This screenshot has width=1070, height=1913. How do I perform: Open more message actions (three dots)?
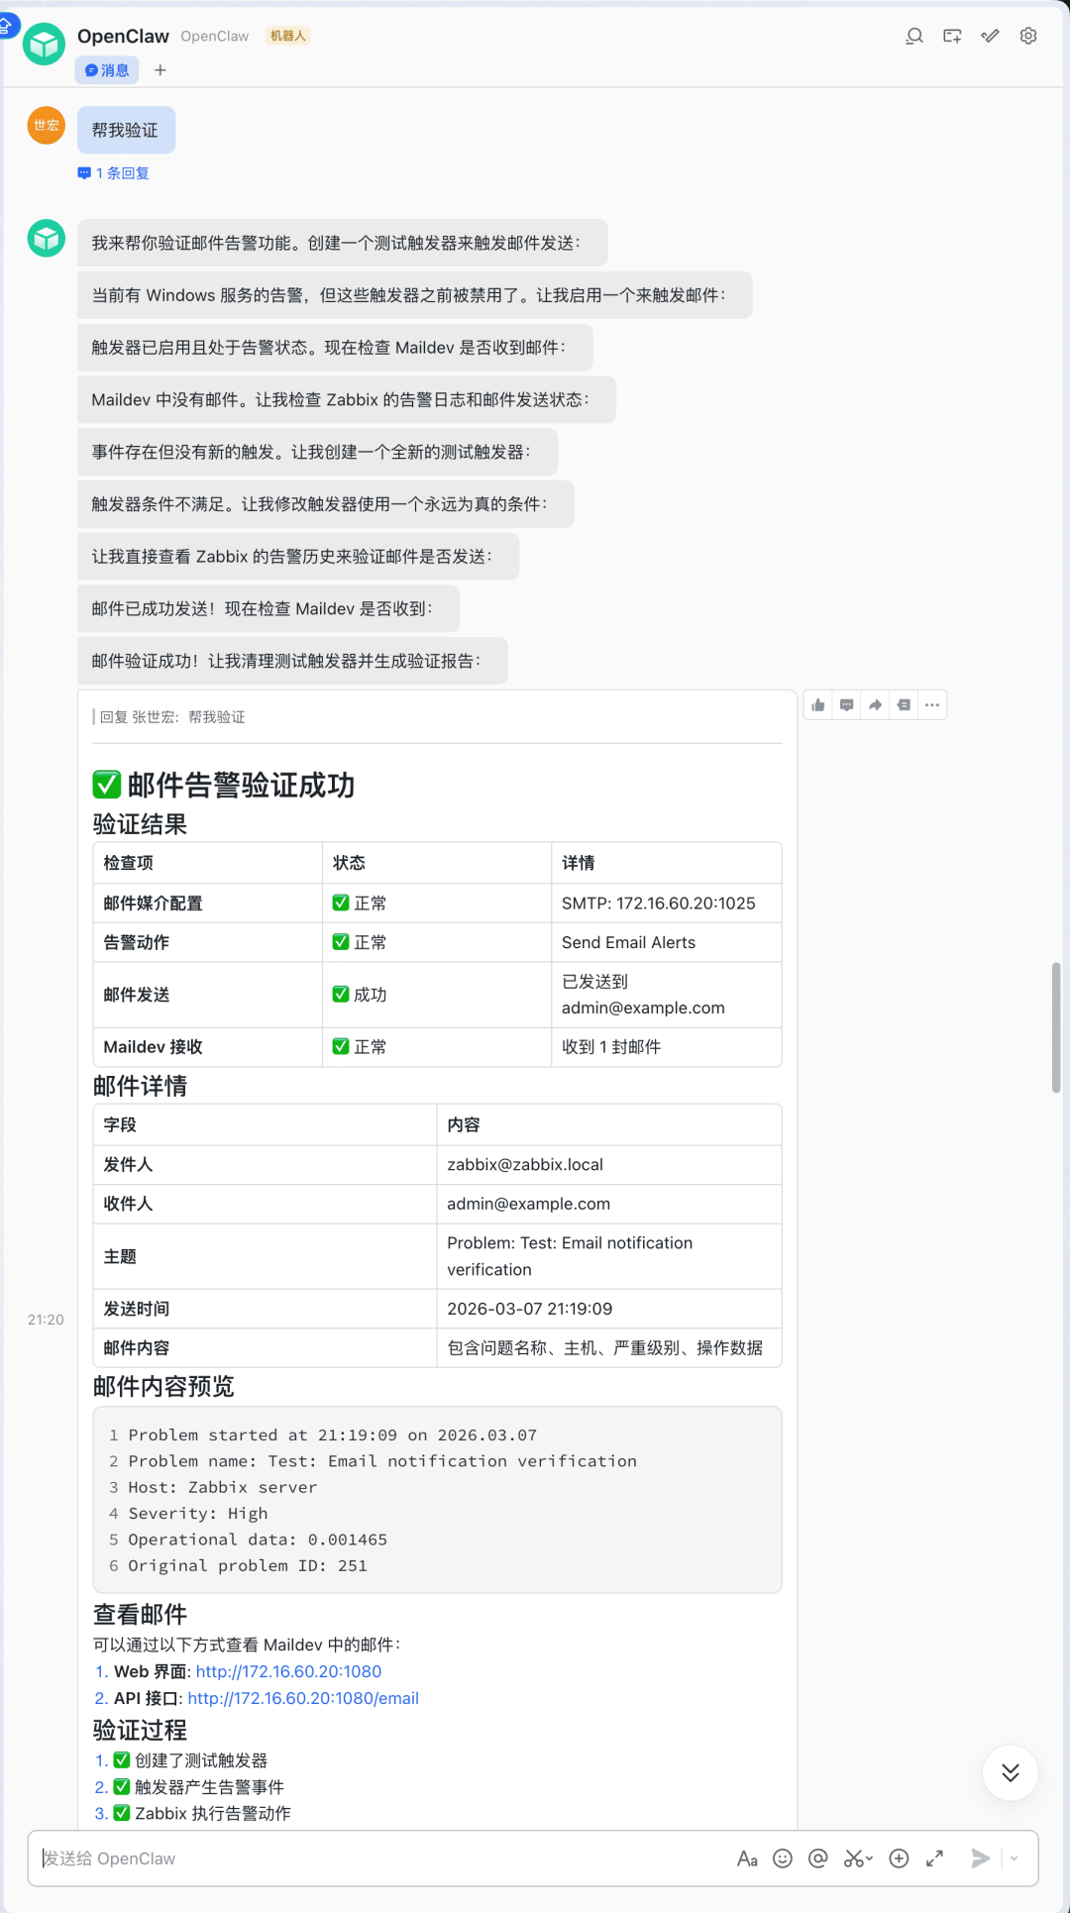(x=932, y=705)
